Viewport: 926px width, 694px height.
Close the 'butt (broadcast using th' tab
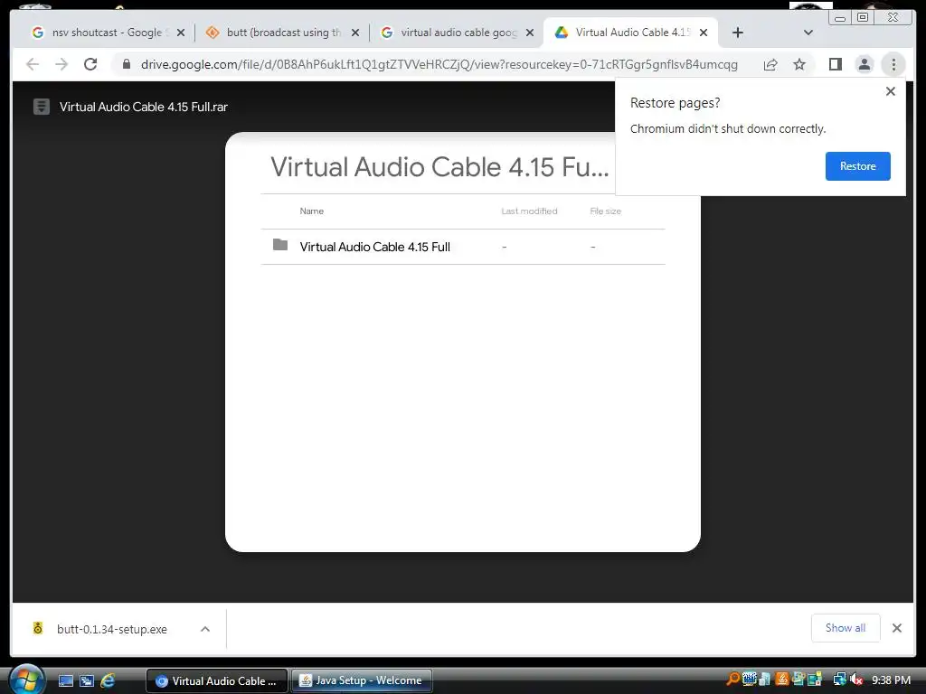click(x=354, y=33)
